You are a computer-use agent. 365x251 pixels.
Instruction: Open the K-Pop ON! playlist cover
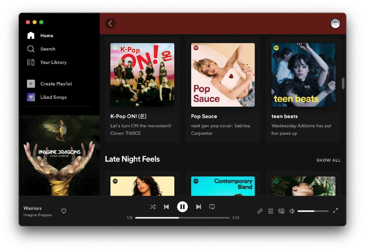pyautogui.click(x=142, y=75)
